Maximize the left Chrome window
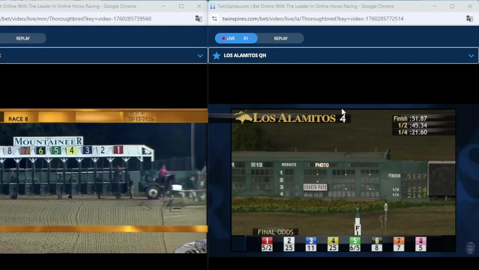The height and width of the screenshot is (270, 479). 181,6
